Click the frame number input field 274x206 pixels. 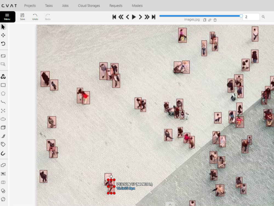(x=251, y=17)
